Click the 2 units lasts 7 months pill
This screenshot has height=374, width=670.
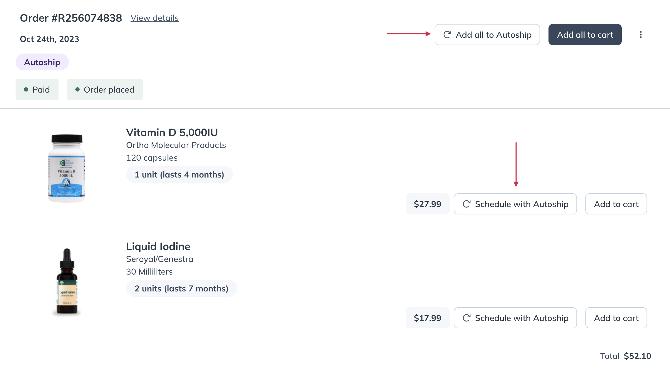(181, 288)
